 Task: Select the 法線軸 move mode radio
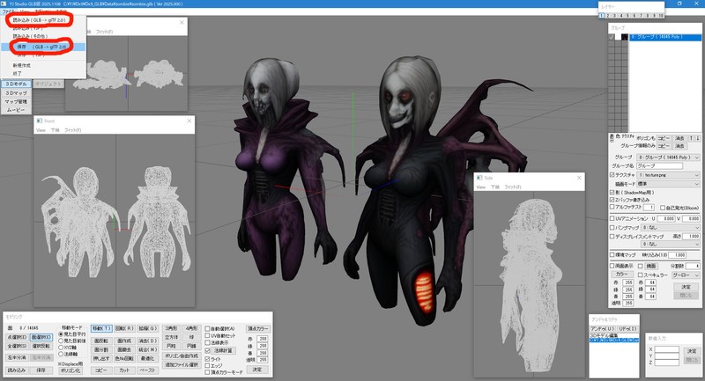click(x=61, y=354)
